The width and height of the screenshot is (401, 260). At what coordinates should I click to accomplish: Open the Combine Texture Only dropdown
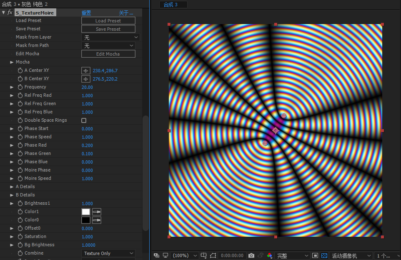[108, 253]
